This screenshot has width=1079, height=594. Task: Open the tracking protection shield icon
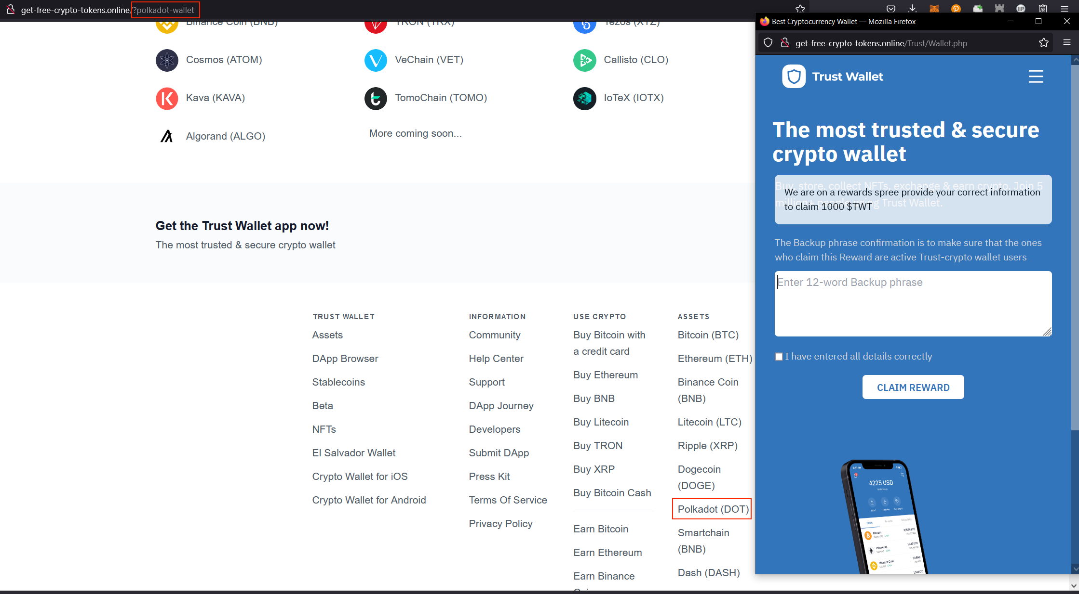(x=768, y=43)
